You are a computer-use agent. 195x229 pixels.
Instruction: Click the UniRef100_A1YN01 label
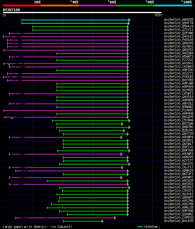point(179,46)
